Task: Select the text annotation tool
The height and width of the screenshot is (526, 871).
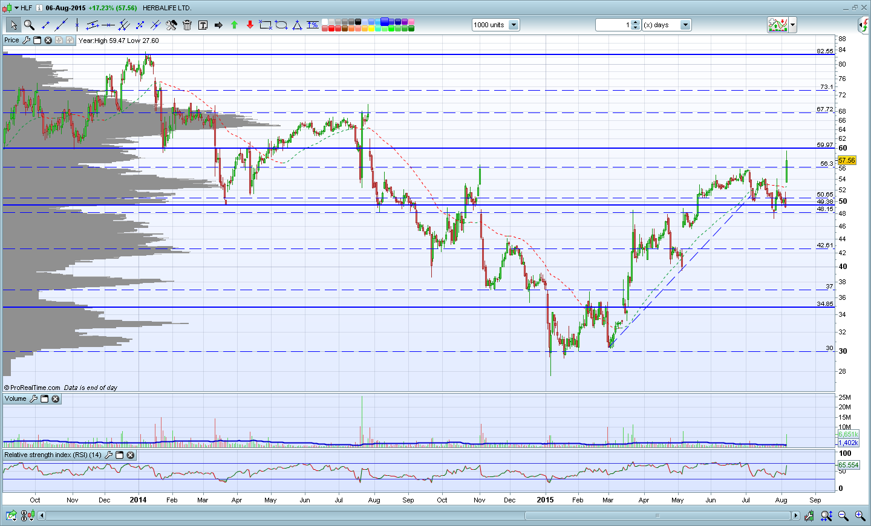Action: 203,25
